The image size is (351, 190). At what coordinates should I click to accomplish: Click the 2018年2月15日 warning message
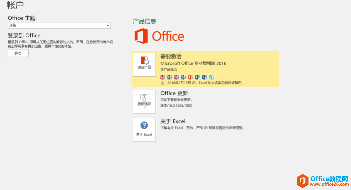[x=205, y=83]
